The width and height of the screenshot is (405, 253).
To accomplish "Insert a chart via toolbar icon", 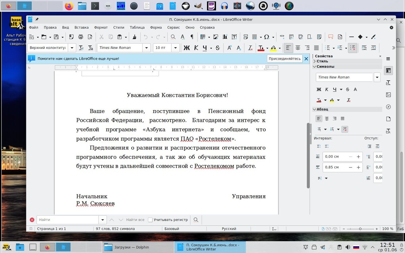I will [x=225, y=37].
